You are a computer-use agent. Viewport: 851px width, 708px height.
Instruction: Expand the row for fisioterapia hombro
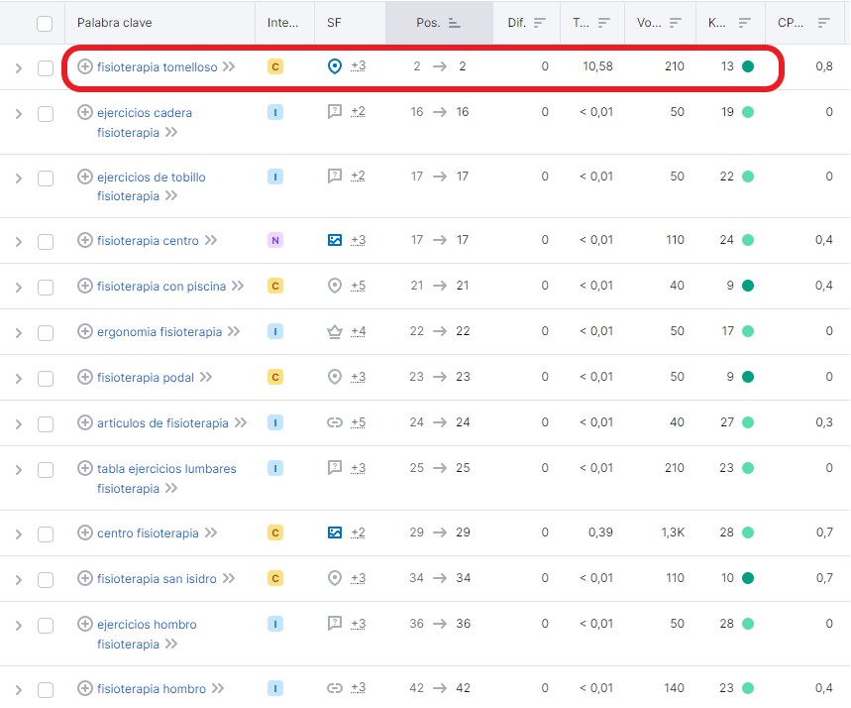point(18,689)
